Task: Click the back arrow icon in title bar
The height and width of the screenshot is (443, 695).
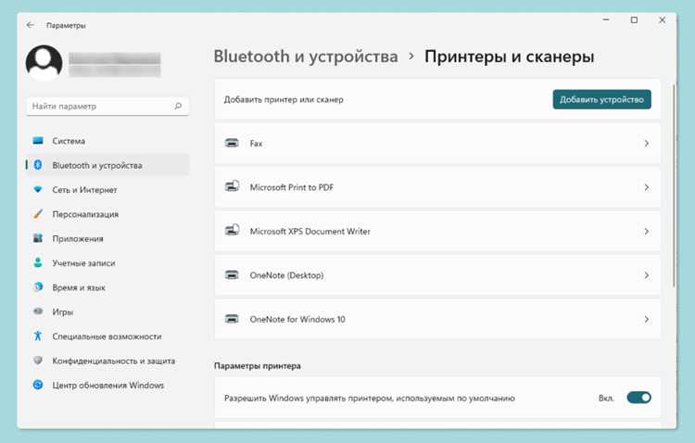Action: point(31,25)
